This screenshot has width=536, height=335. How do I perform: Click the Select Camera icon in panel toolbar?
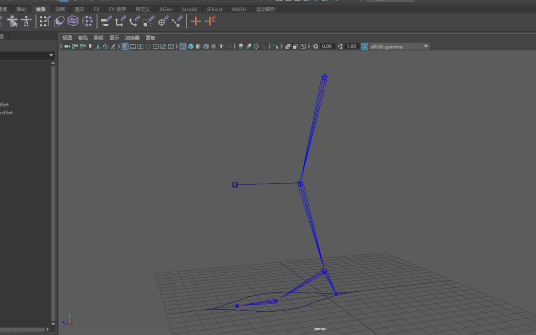[67, 47]
